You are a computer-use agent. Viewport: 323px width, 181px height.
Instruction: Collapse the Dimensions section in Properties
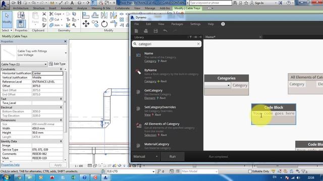[61, 120]
